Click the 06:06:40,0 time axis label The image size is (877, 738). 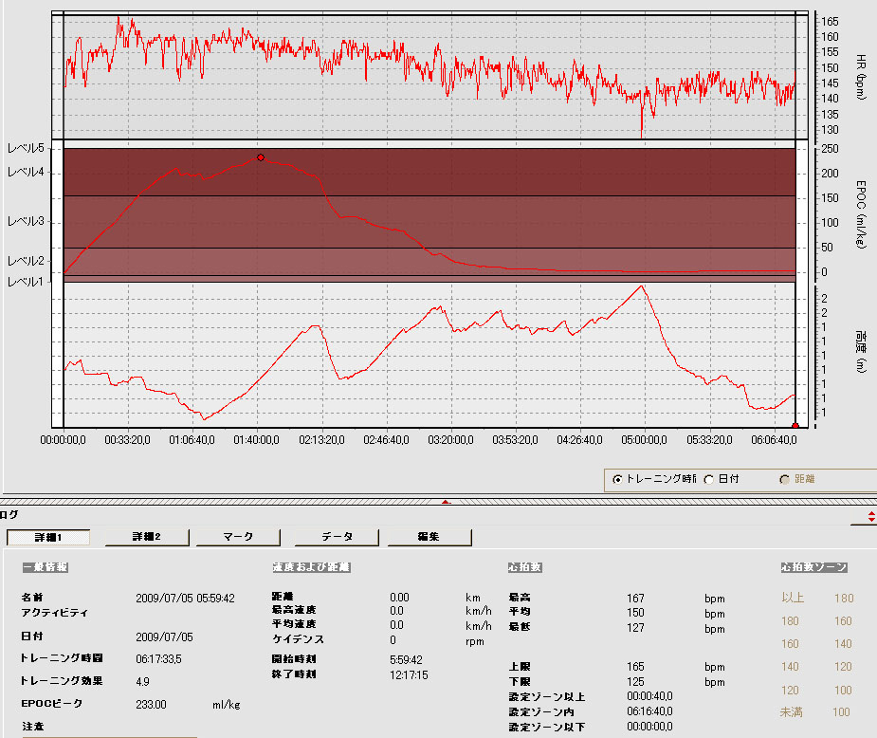[x=774, y=440]
